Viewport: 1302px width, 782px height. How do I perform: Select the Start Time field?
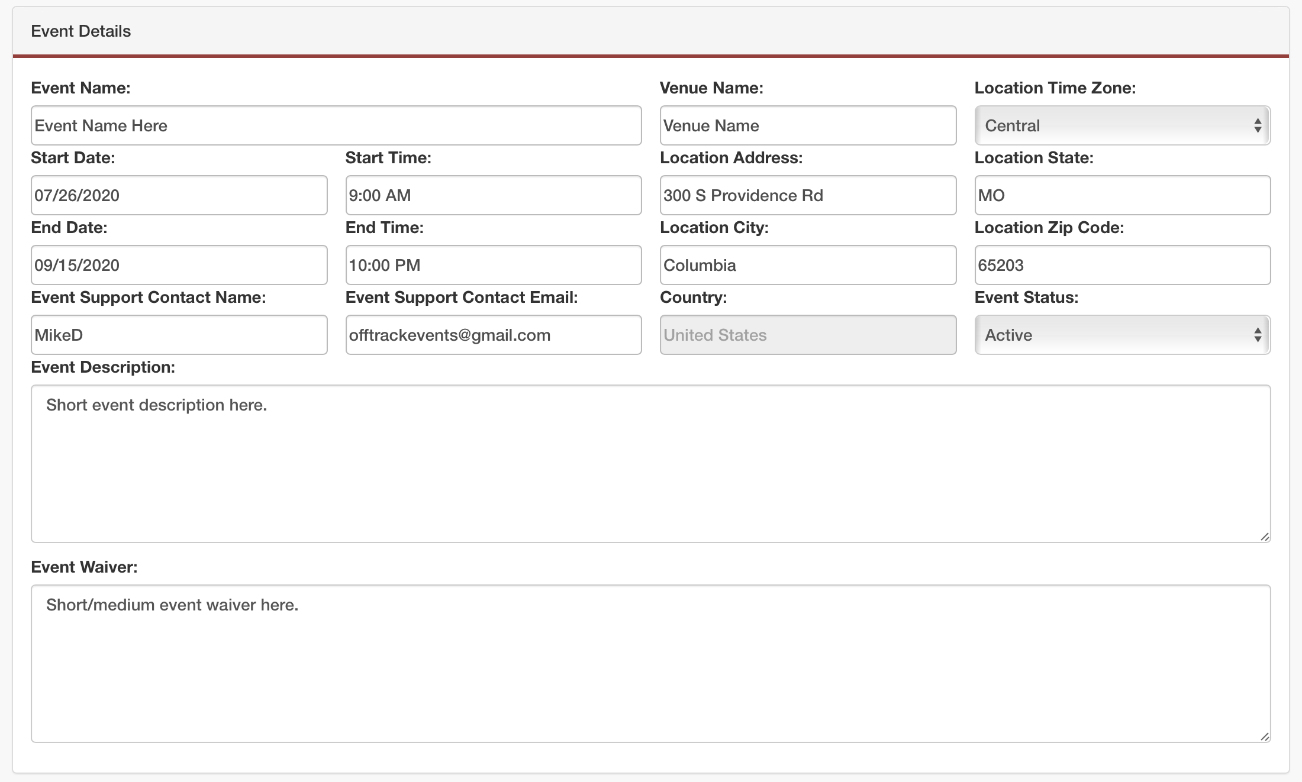click(493, 195)
